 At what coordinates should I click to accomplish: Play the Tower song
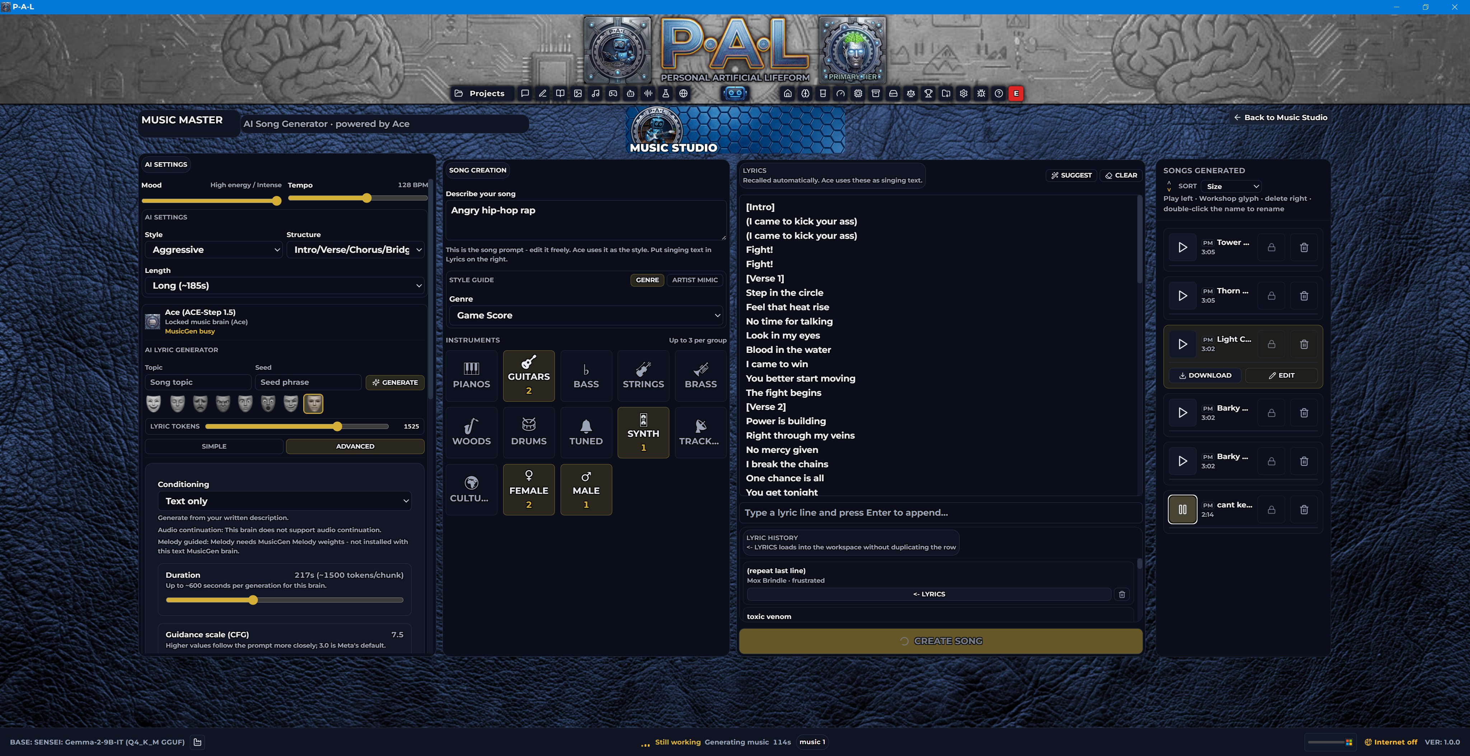click(1183, 247)
